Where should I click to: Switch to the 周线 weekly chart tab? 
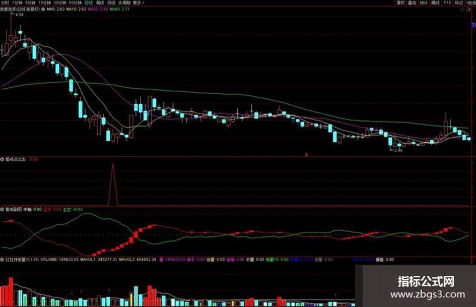point(100,3)
